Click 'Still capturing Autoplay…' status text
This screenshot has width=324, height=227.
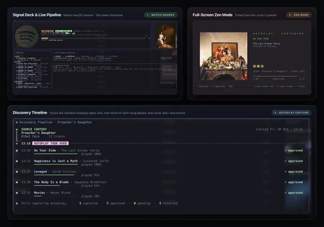point(44,203)
